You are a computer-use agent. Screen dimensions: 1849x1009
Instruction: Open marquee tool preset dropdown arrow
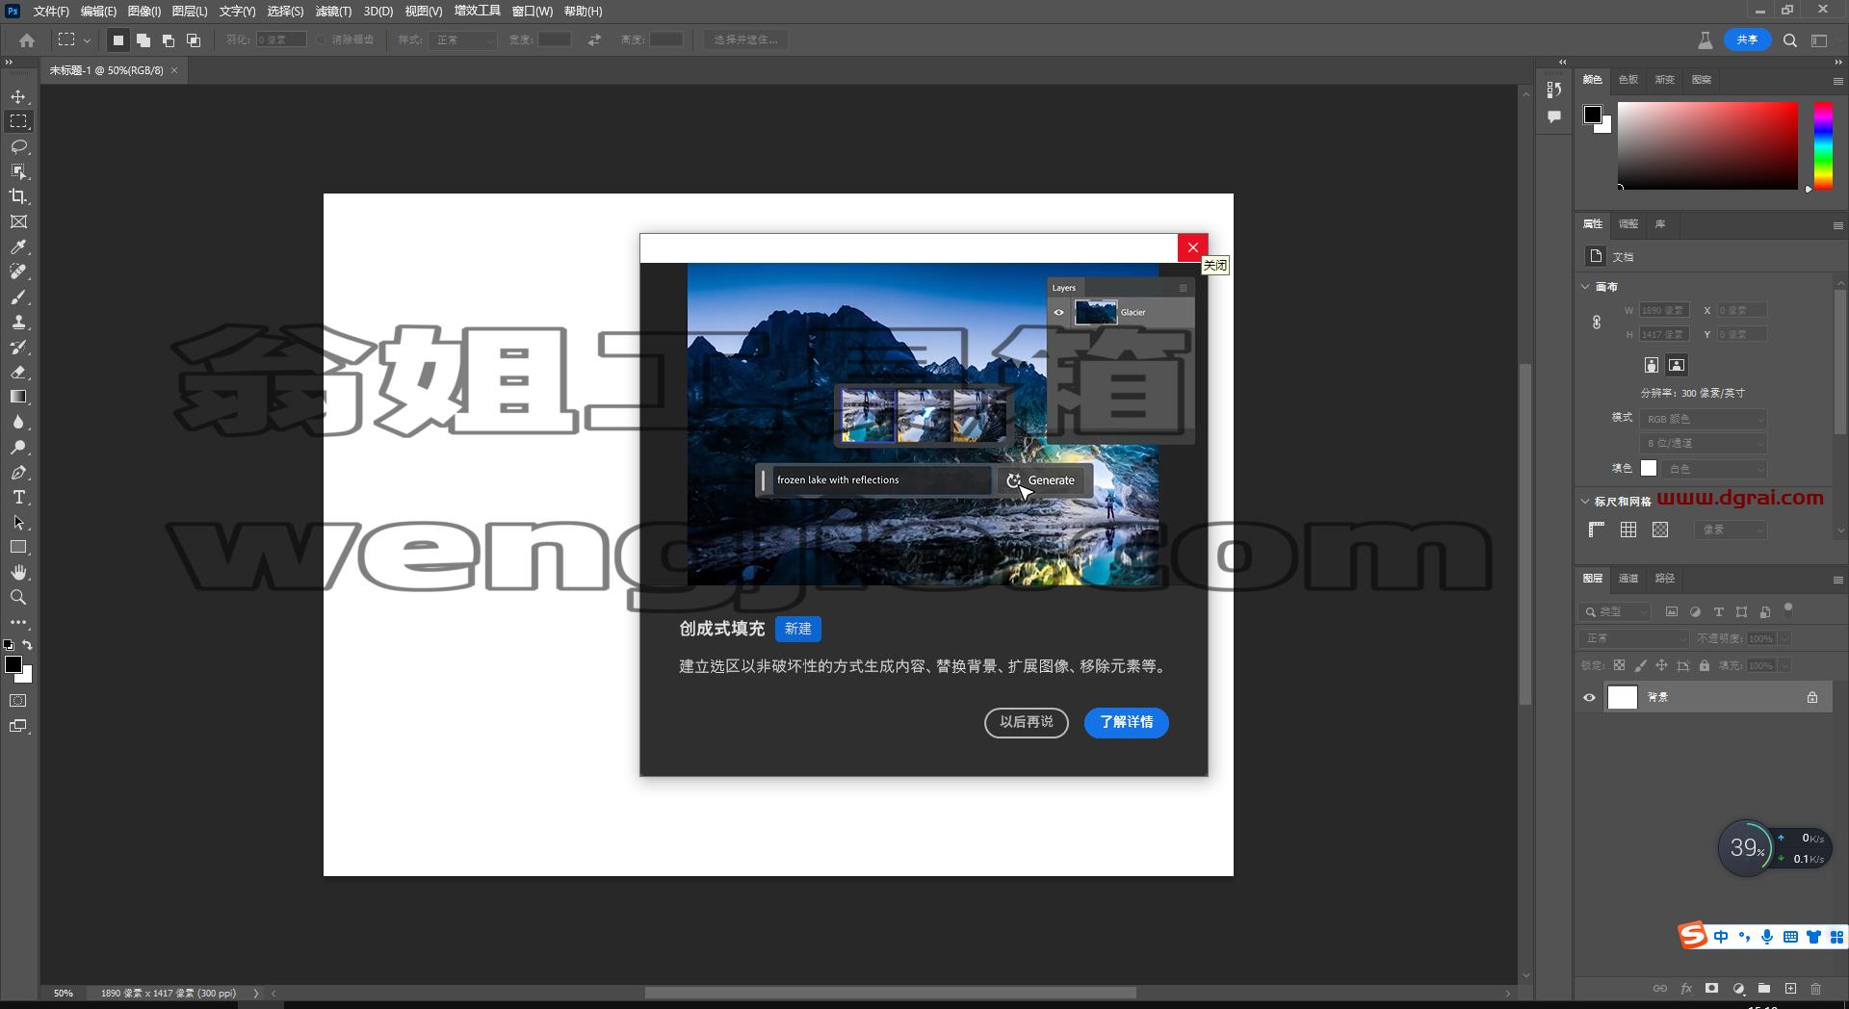(87, 40)
